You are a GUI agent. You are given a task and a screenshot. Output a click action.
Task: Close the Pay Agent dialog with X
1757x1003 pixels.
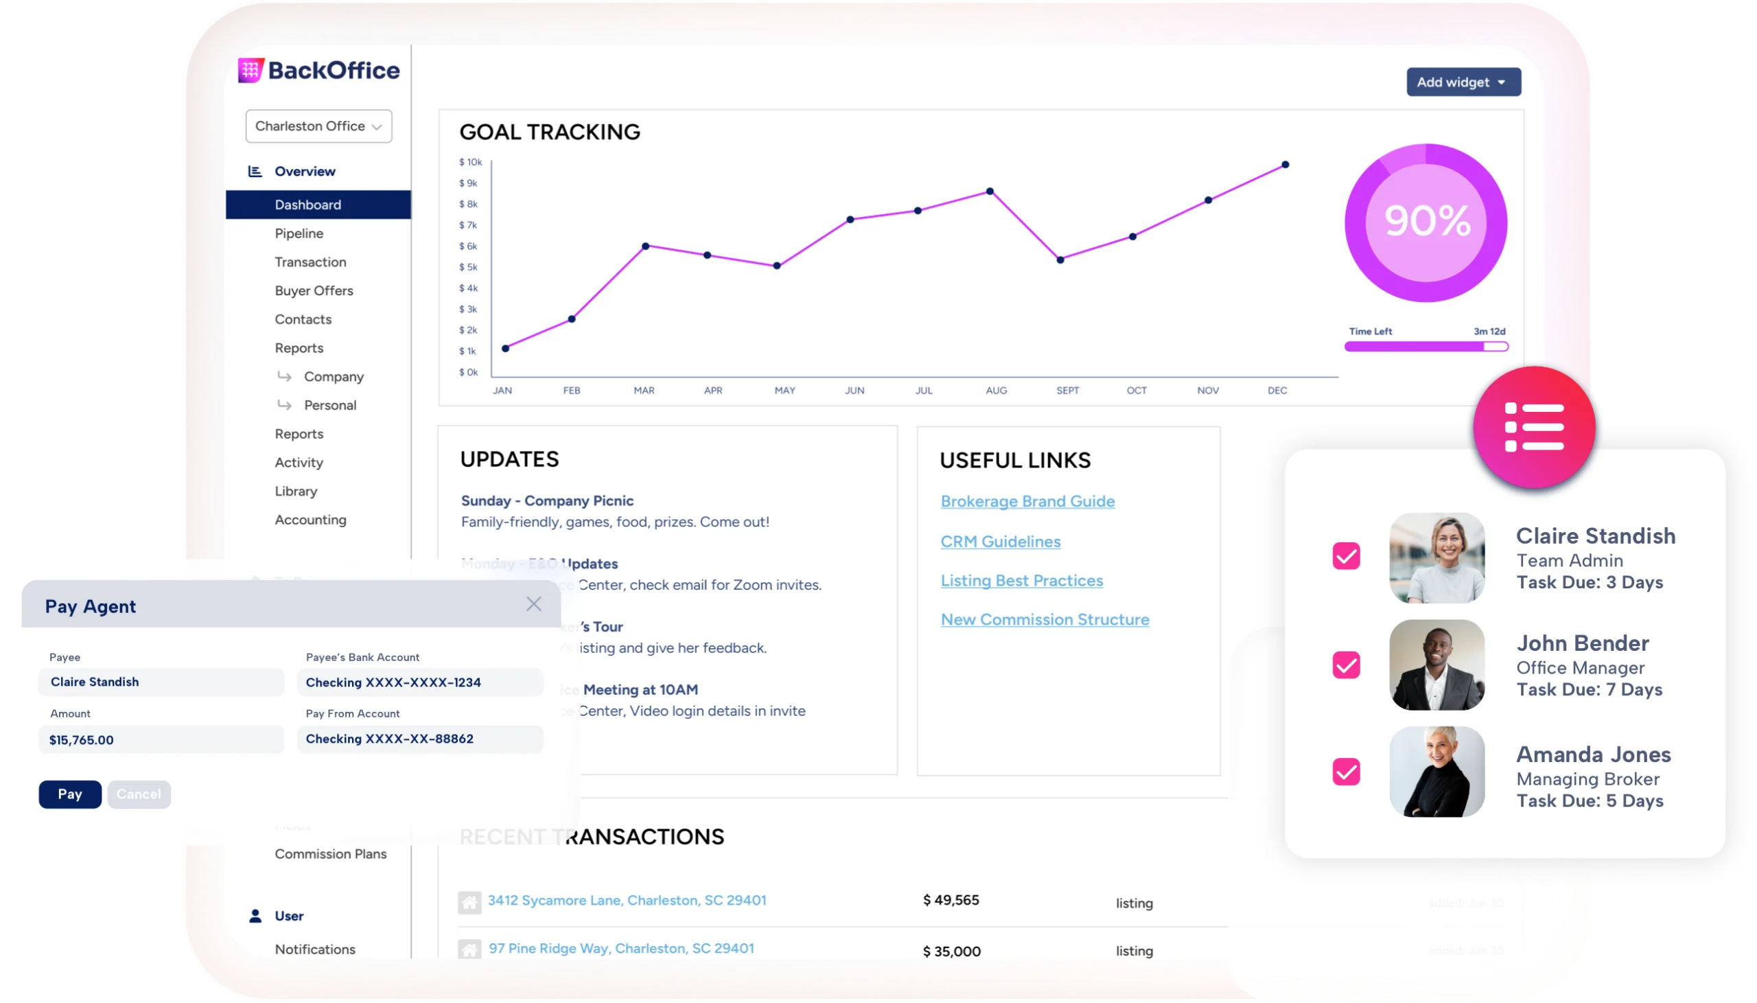533,604
